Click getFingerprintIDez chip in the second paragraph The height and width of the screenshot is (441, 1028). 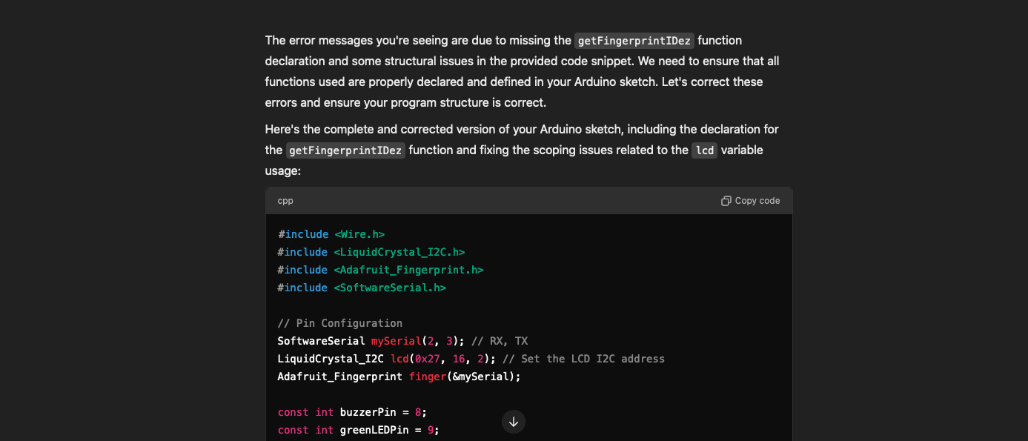coord(345,150)
